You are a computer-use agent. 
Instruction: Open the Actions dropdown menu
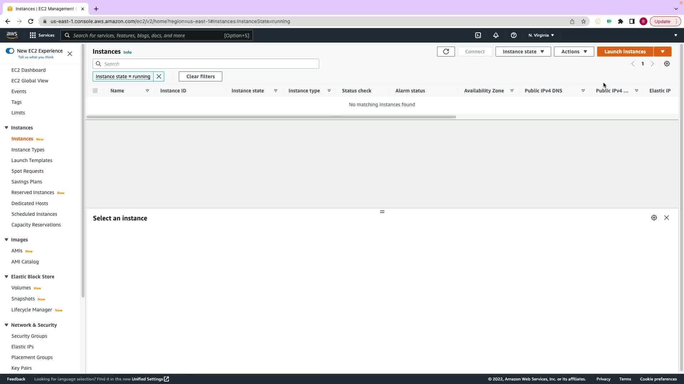tap(574, 52)
